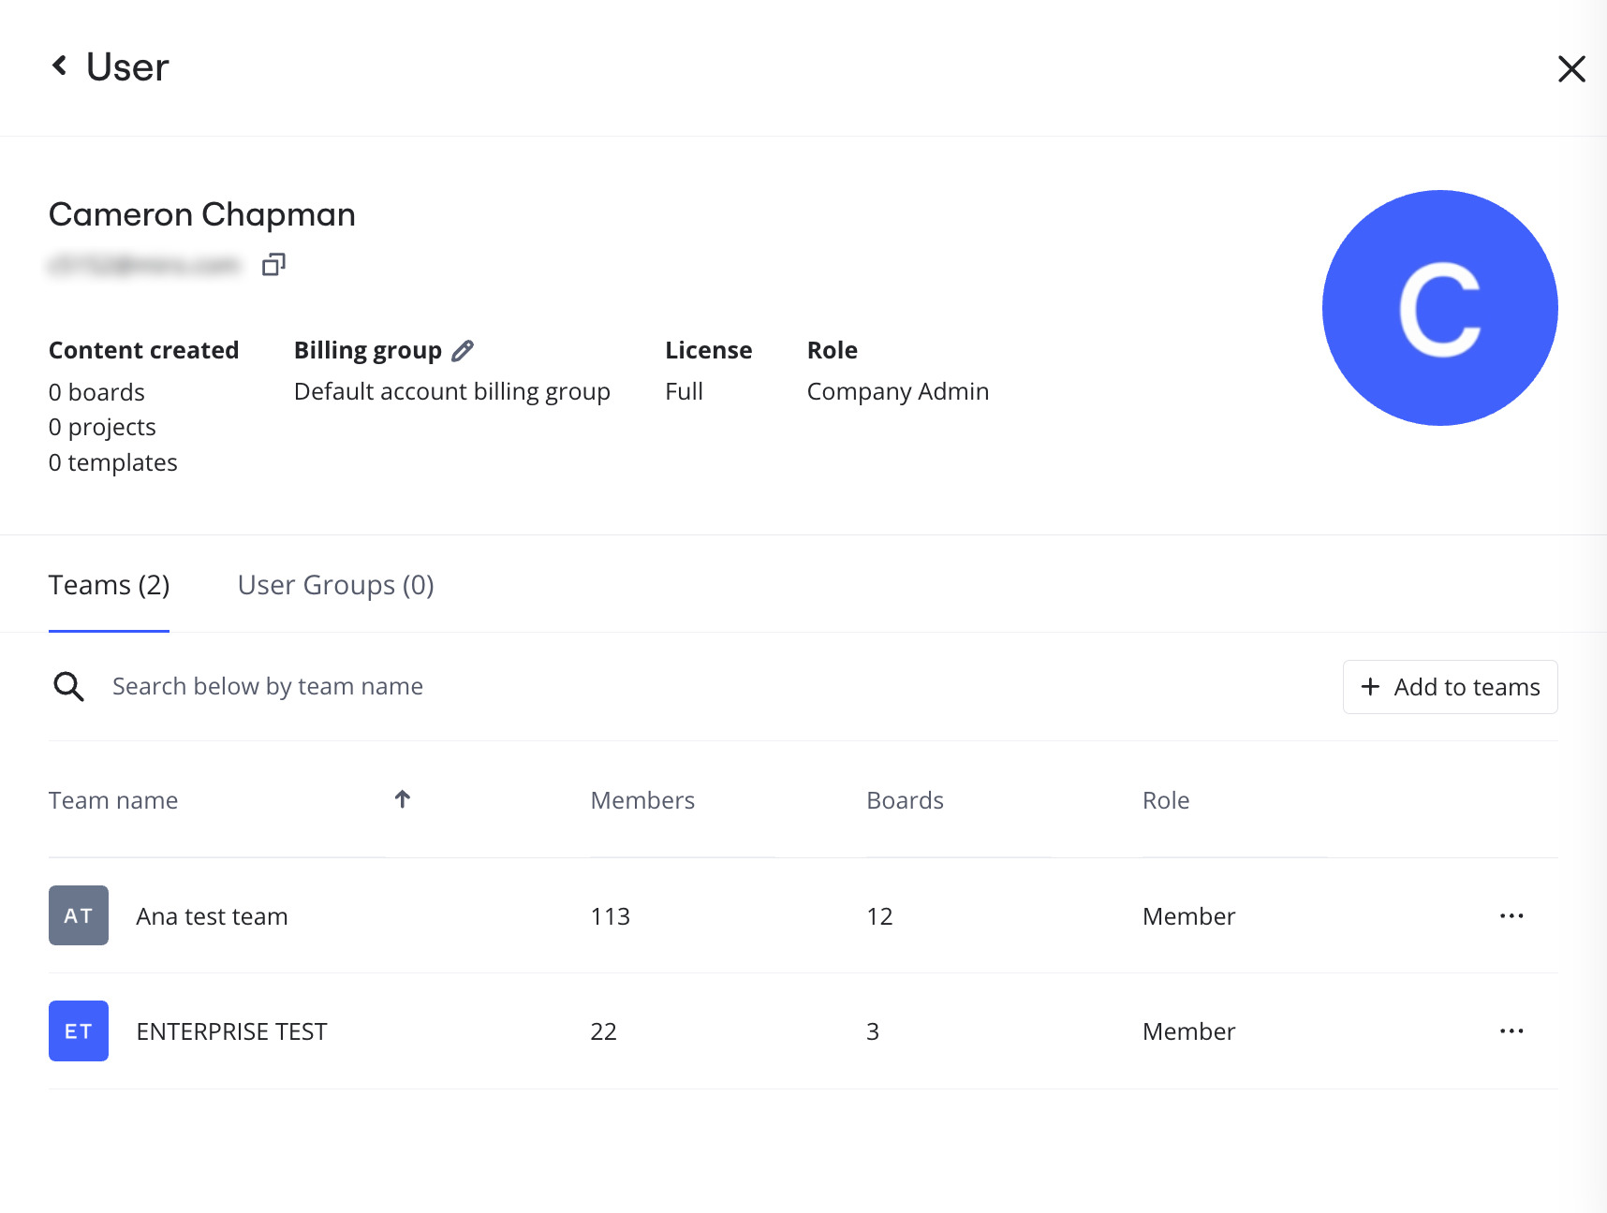Switch to the User Groups (0) tab
Viewport: 1607px width, 1213px height.
[x=335, y=585]
